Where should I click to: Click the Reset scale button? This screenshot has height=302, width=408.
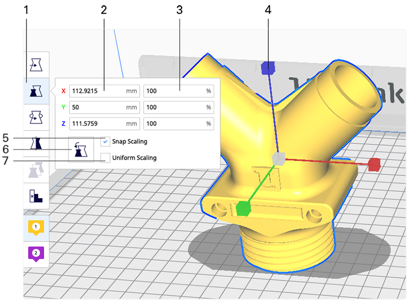click(80, 149)
